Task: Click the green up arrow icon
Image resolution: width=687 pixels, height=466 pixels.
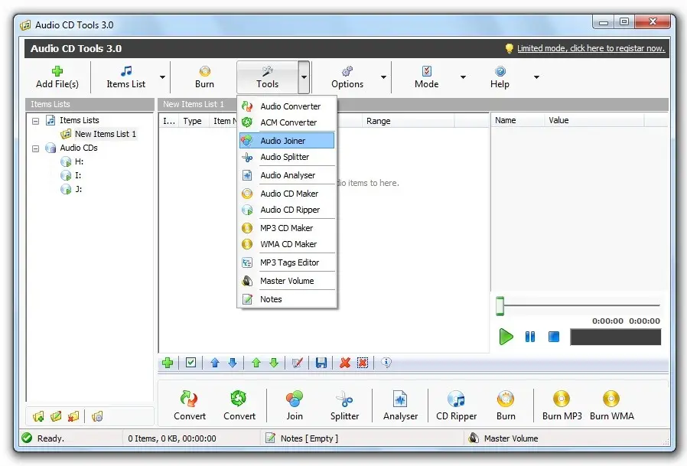Action: [x=256, y=363]
